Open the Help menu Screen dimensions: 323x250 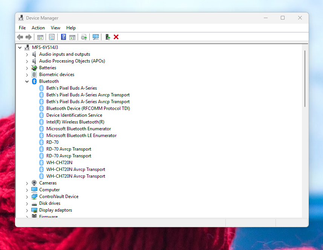click(x=71, y=28)
